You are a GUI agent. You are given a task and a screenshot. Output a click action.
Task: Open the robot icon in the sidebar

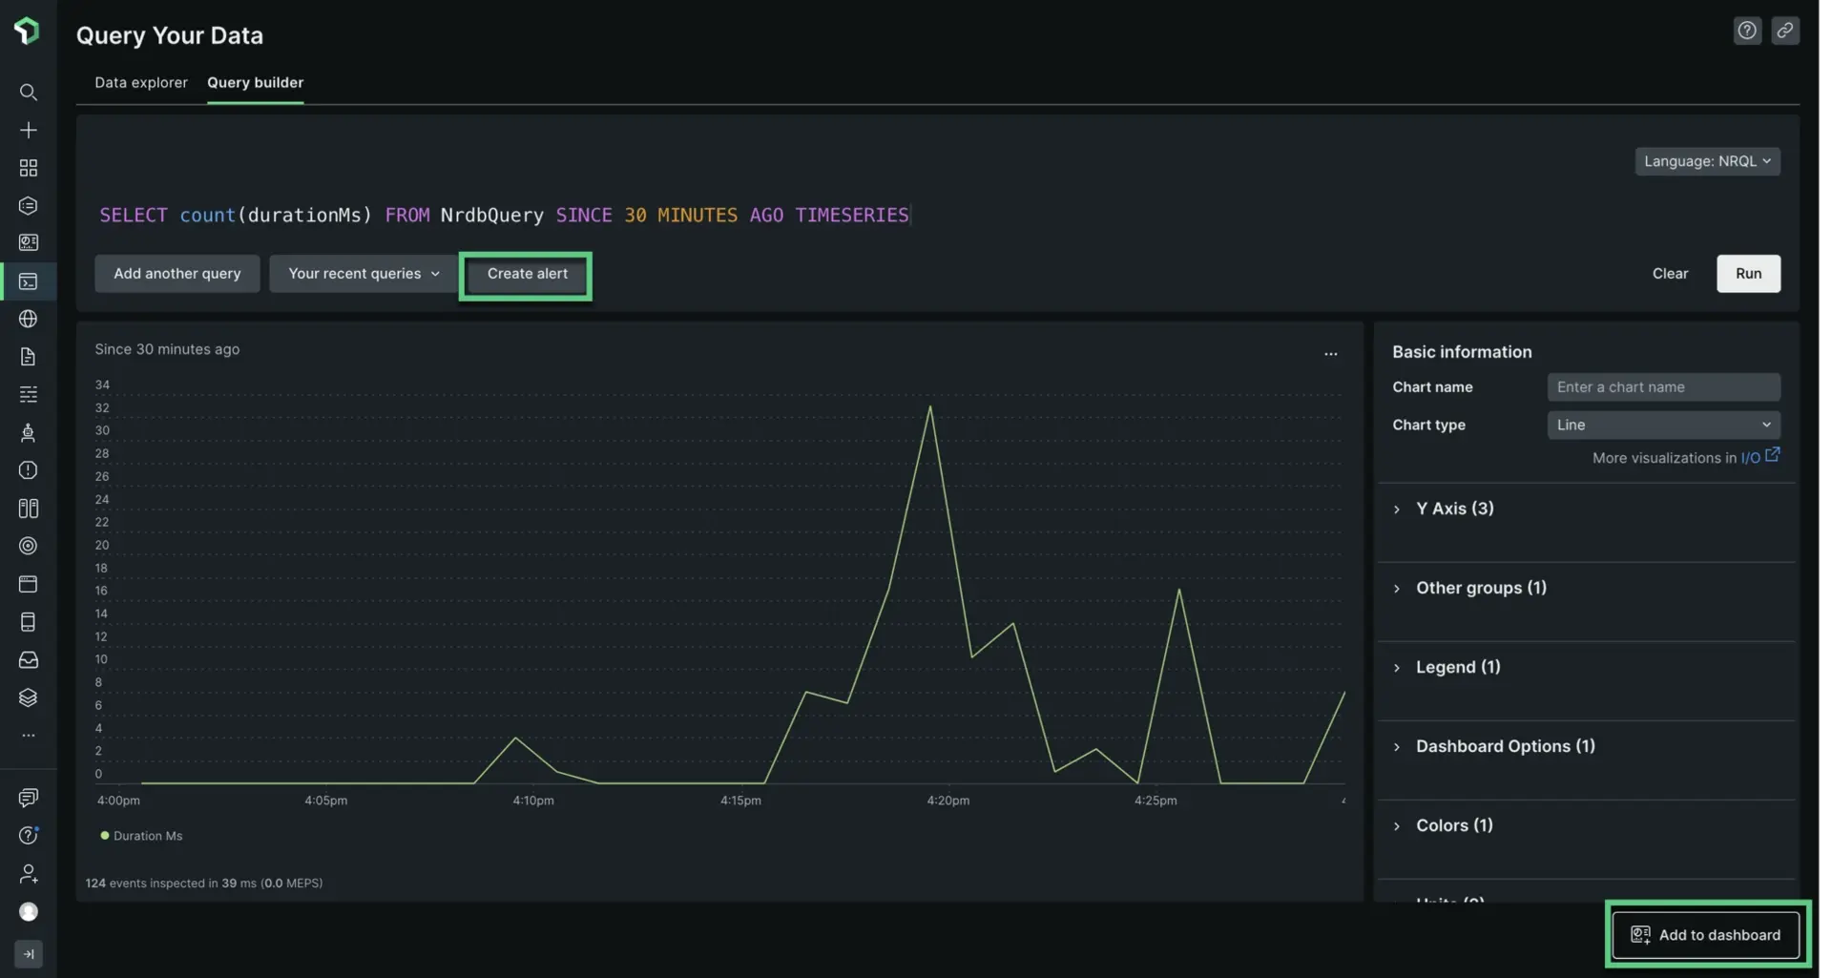click(x=29, y=432)
